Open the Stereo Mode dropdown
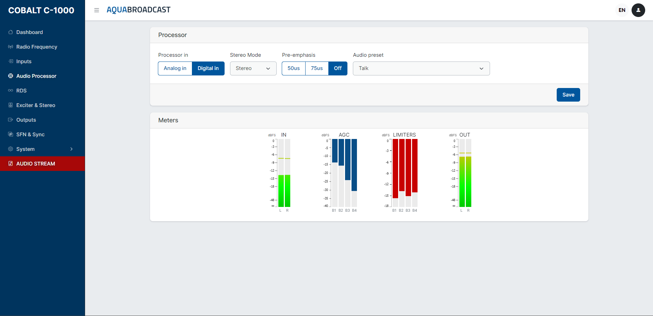This screenshot has height=316, width=653. (x=253, y=68)
